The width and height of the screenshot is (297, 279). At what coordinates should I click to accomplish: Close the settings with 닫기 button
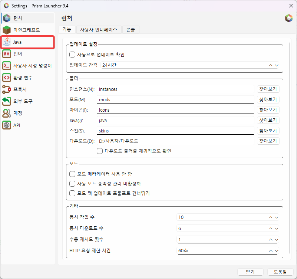(250, 272)
